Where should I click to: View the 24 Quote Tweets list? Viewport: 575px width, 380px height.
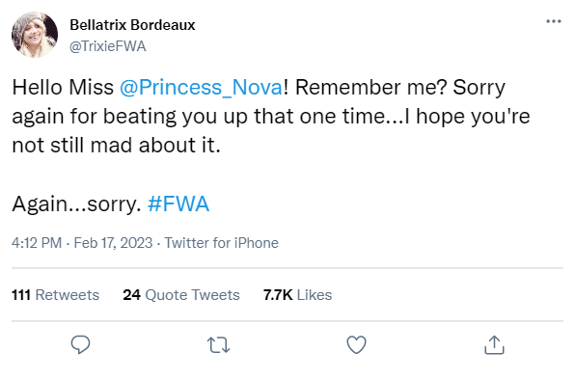(181, 295)
